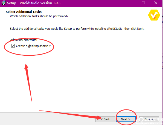Toggle shortcut option via its text label
This screenshot has width=163, height=125.
tap(33, 46)
